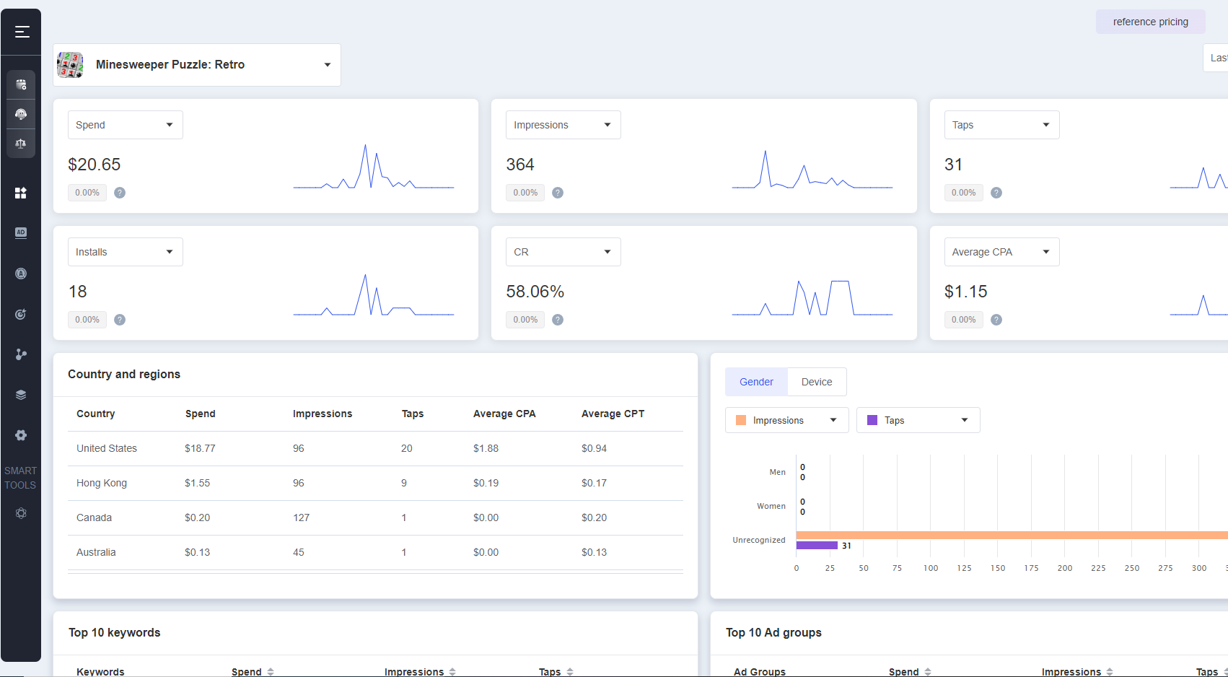1228x677 pixels.
Task: Click the balance scales sidebar icon
Action: click(21, 144)
